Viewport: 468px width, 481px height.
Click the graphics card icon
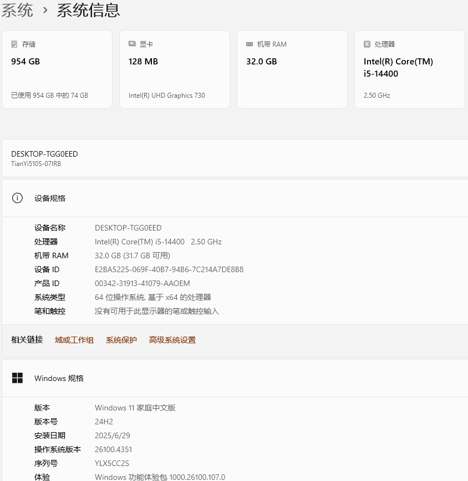[x=132, y=44]
